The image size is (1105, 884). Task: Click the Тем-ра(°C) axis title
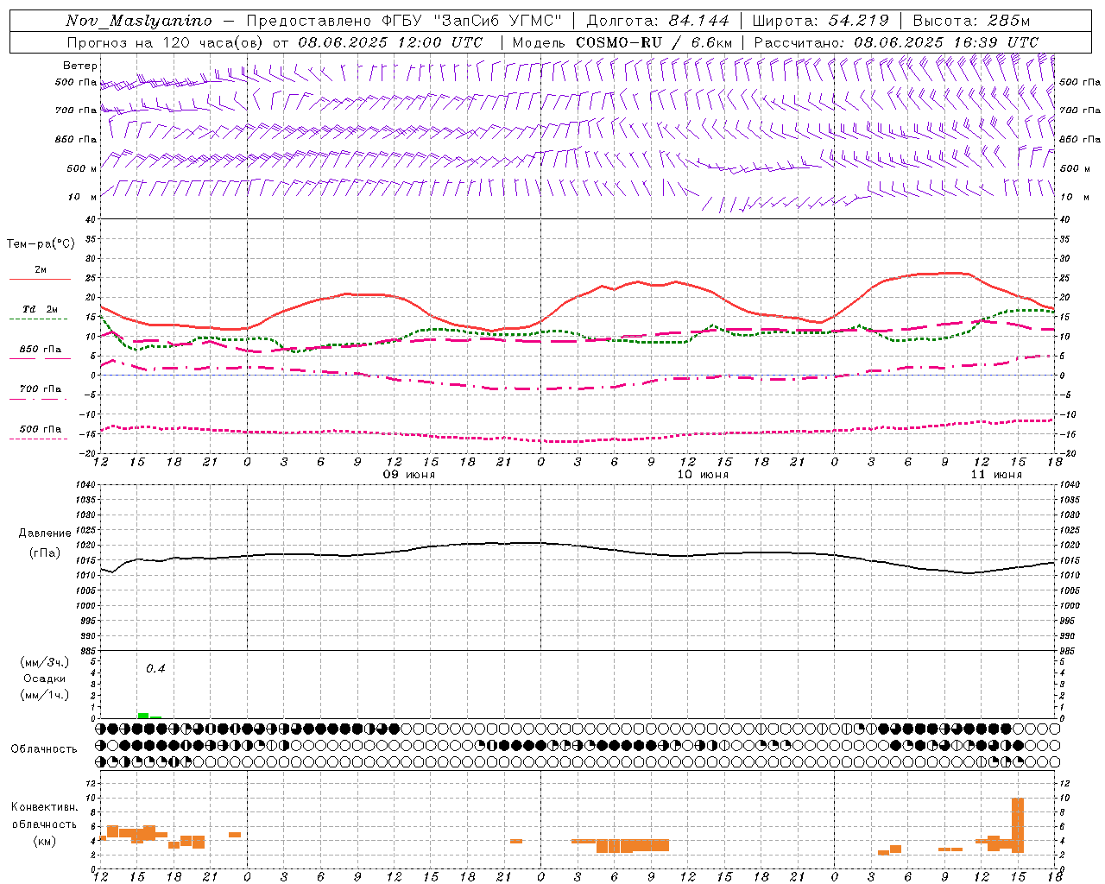(x=41, y=244)
